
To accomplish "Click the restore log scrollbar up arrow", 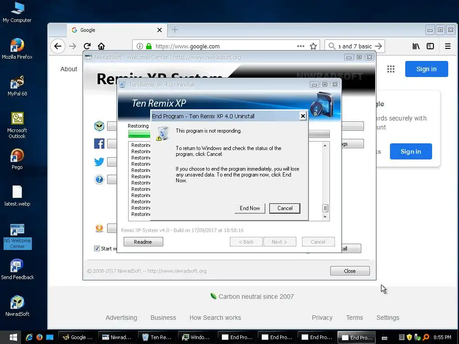I will (325, 146).
